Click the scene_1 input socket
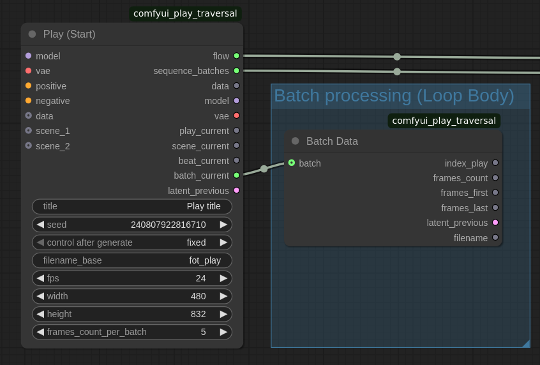Screen dimensions: 540x365 point(29,131)
